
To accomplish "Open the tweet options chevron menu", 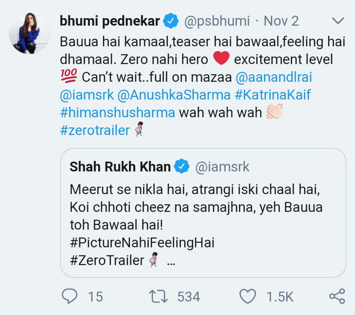I will pos(337,21).
